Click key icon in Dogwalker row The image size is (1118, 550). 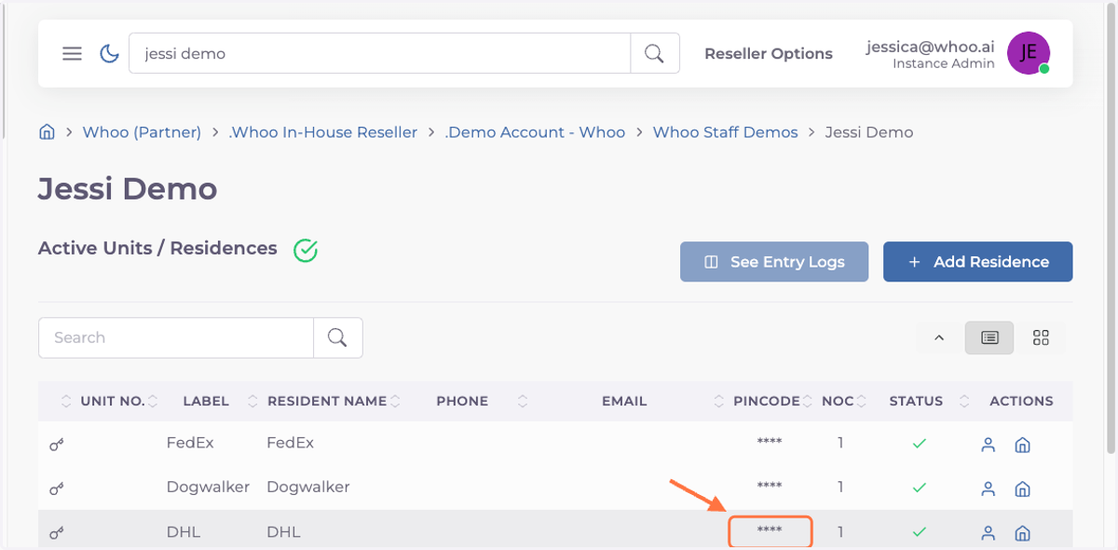tap(57, 488)
